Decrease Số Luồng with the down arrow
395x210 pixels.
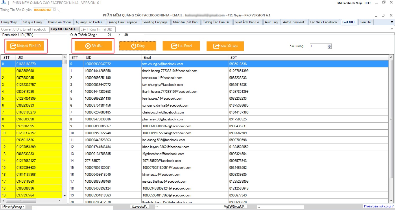(330, 48)
